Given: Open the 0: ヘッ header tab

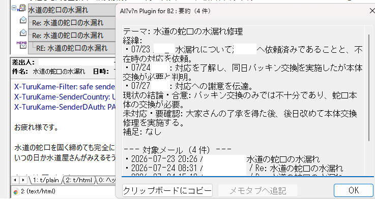Looking at the screenshot, I should [107, 180].
